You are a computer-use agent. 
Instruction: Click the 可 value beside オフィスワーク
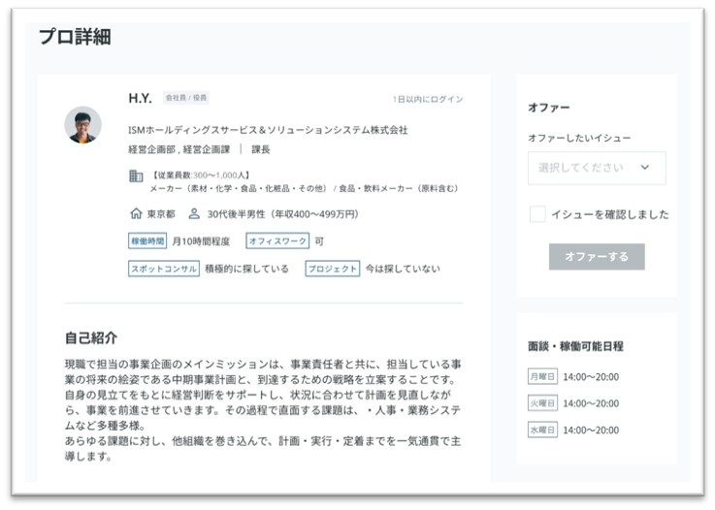pos(319,241)
